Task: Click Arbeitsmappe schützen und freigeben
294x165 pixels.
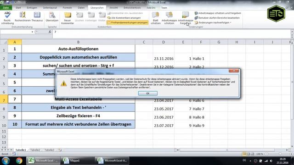Action: (218, 13)
